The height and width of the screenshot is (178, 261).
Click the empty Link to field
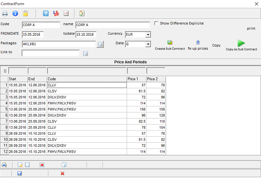(51, 53)
